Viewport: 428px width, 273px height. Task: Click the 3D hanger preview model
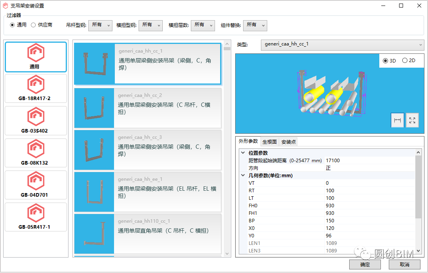tap(331, 93)
